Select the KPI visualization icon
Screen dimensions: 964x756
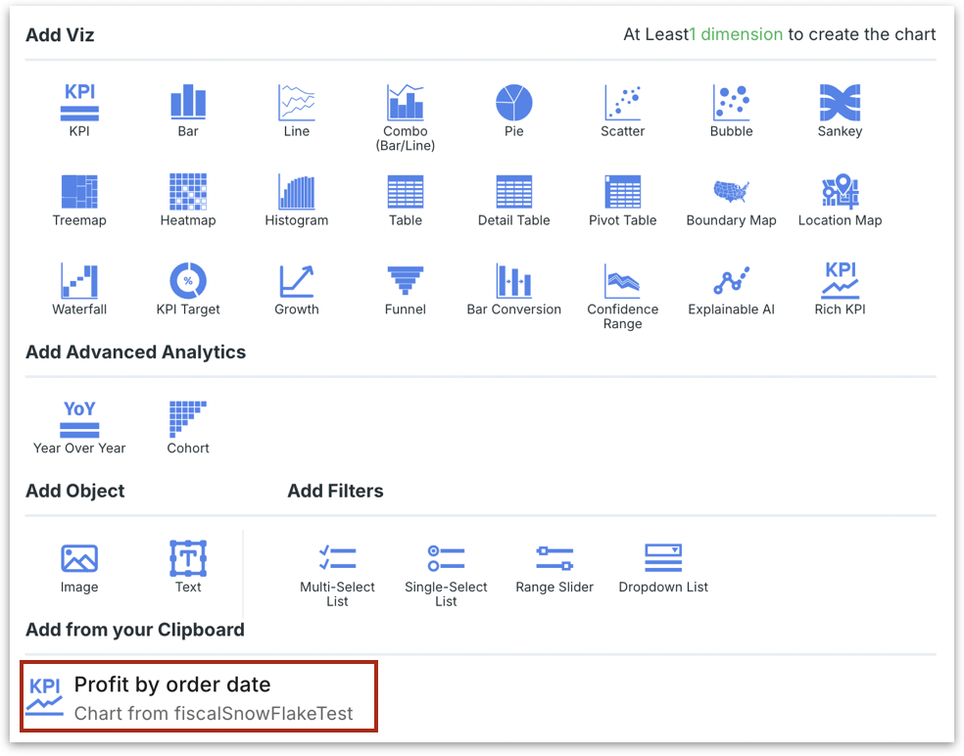click(x=79, y=103)
